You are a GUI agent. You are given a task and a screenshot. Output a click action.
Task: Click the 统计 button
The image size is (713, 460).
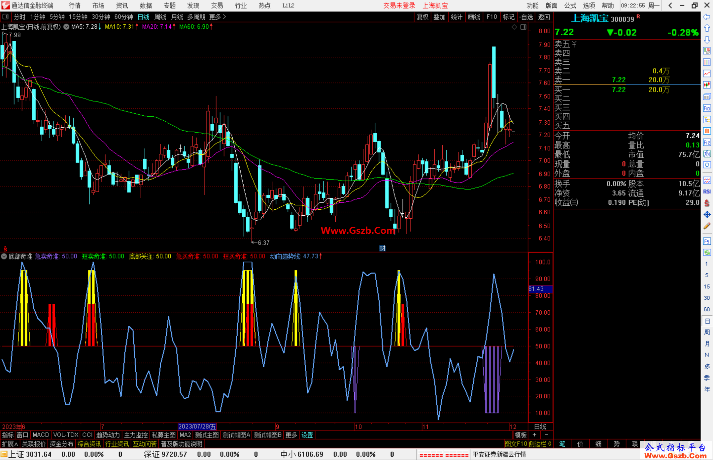[457, 17]
